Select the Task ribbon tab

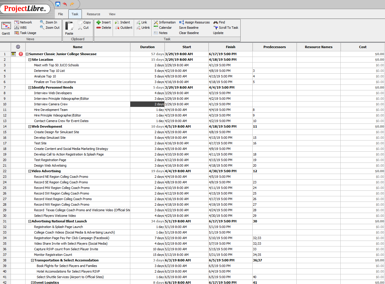click(x=75, y=14)
